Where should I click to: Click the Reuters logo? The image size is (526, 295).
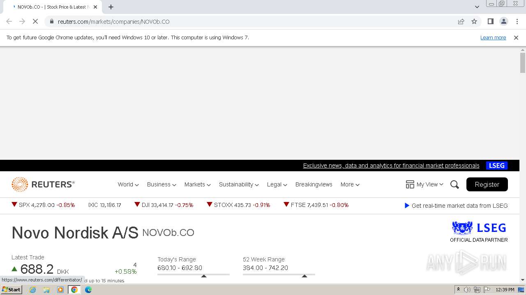coord(43,184)
